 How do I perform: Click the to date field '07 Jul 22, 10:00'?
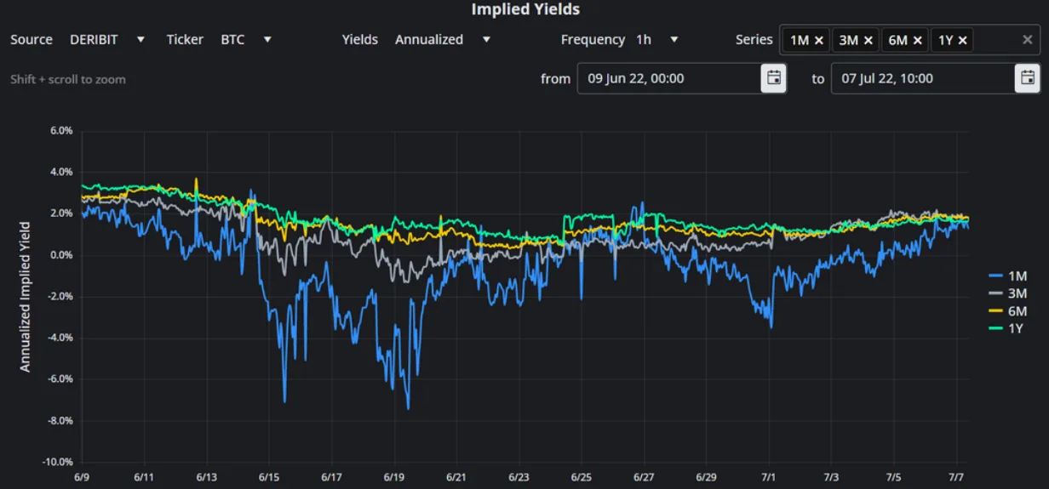pyautogui.click(x=923, y=78)
